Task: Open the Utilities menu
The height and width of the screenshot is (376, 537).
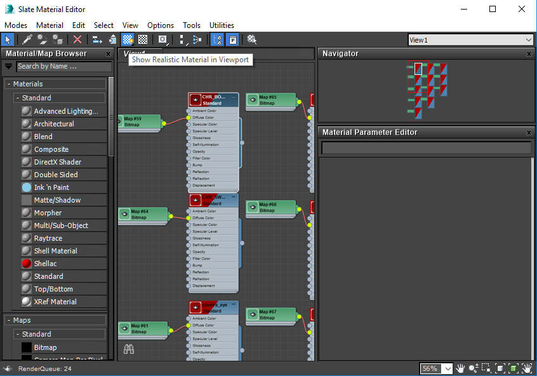Action: coord(222,25)
